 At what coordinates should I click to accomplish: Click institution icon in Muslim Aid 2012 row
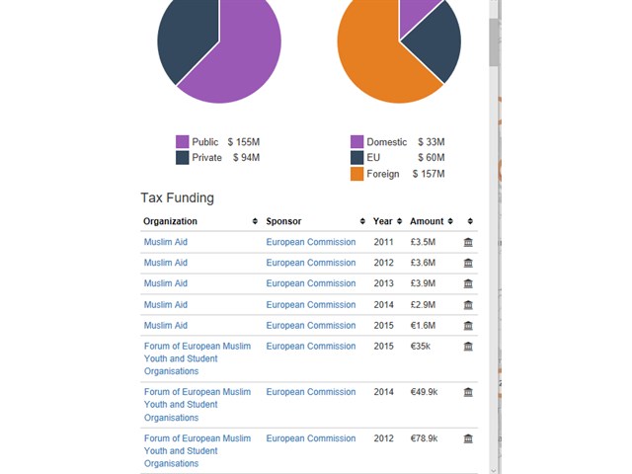click(468, 263)
